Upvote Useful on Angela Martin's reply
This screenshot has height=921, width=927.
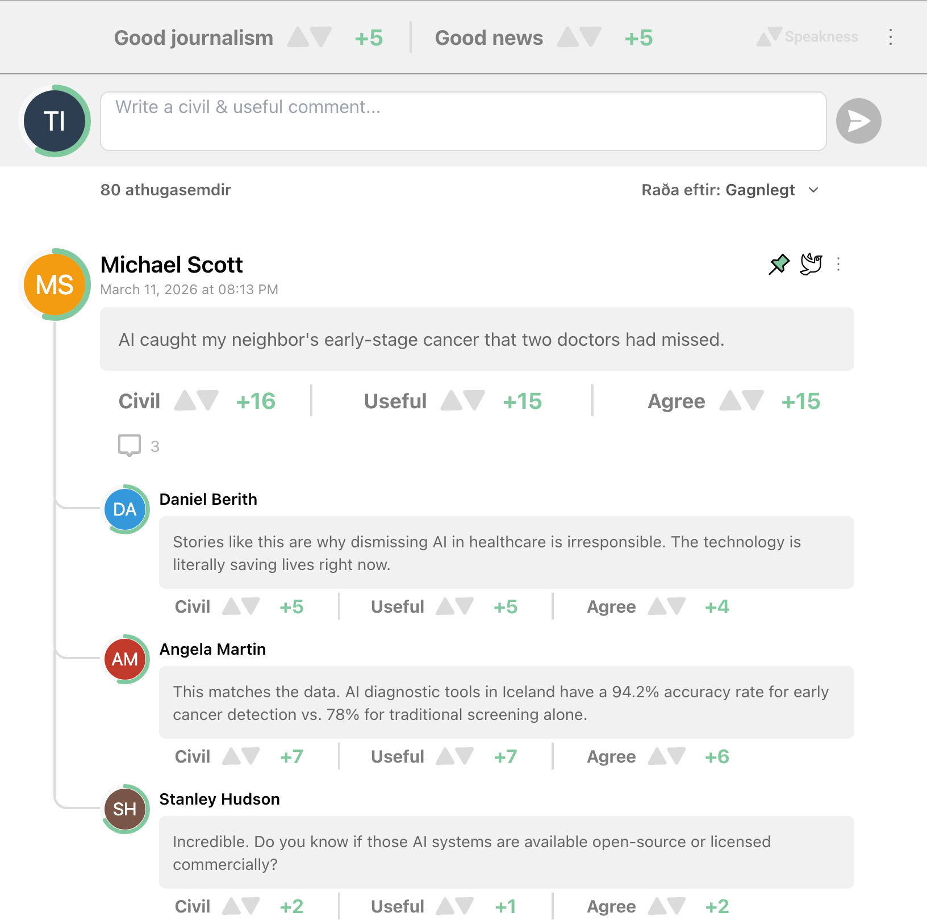tap(445, 756)
